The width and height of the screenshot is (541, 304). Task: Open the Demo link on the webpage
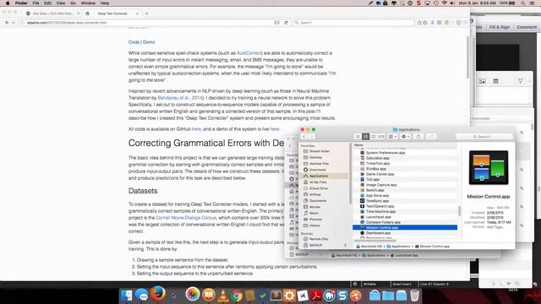[149, 42]
